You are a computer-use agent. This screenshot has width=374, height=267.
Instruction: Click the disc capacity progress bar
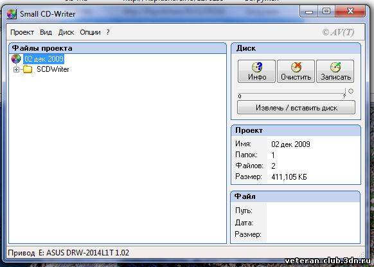(x=292, y=91)
